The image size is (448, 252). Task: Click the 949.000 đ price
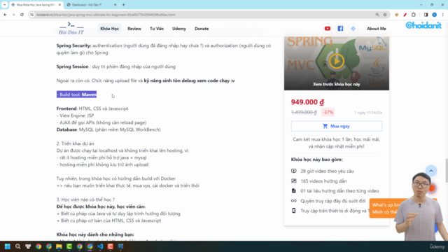tap(307, 102)
